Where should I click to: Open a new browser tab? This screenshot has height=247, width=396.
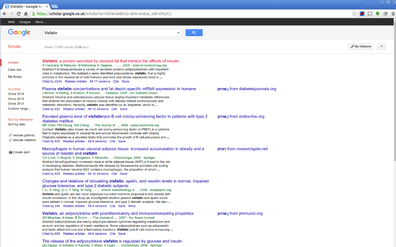(x=54, y=6)
